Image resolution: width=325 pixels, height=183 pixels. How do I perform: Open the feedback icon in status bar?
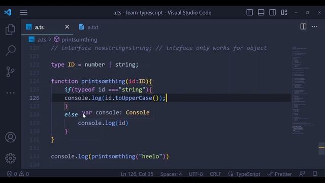pos(302,174)
